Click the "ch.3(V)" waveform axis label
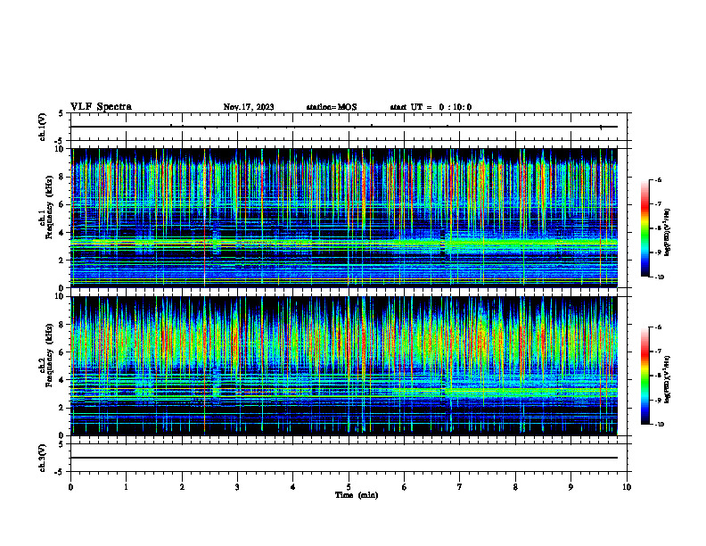The width and height of the screenshot is (706, 546). [43, 458]
